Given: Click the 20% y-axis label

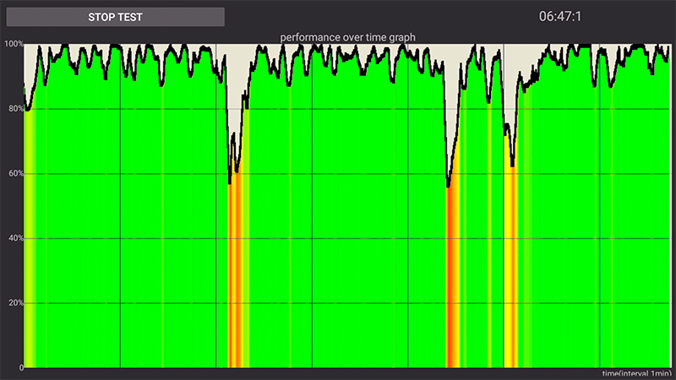Looking at the screenshot, I should (x=12, y=303).
